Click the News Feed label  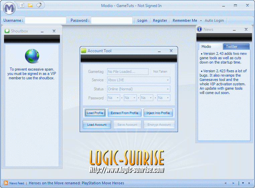(17, 183)
